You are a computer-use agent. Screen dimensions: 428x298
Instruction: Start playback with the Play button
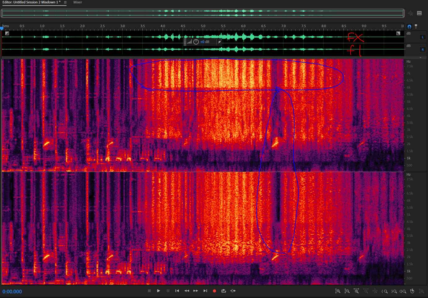(158, 291)
